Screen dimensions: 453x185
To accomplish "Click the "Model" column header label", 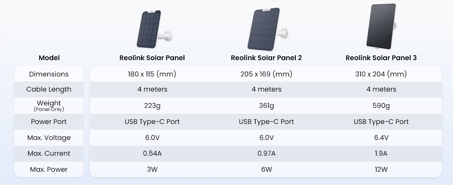I will click(x=49, y=58).
